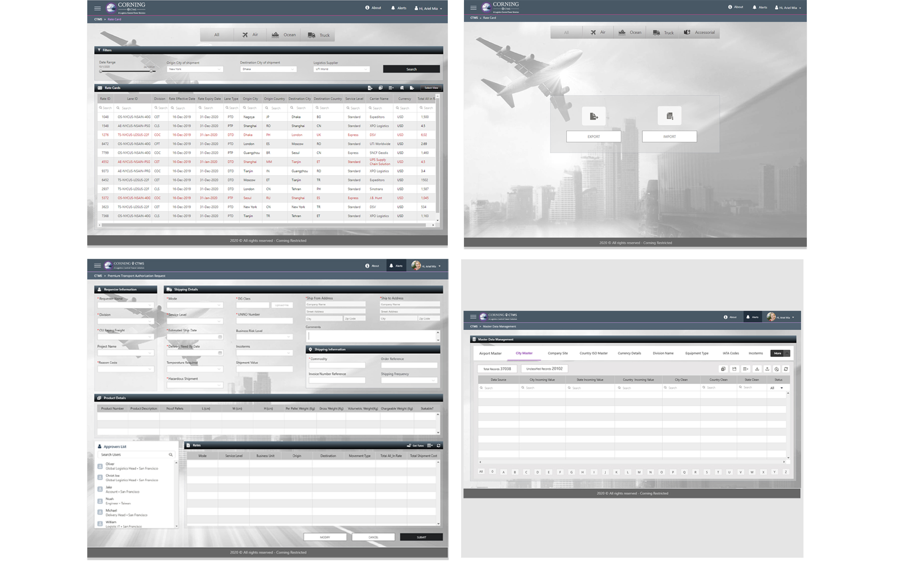Open Origin City dropdown showing New York

(x=195, y=69)
